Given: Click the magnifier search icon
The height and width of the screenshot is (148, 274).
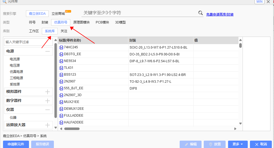Looking at the screenshot, I should click(x=200, y=13).
